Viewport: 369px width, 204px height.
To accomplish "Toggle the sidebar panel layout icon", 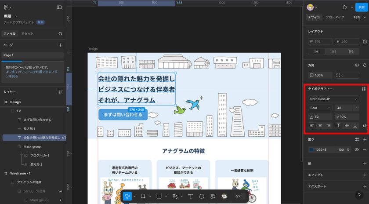I will point(59,7).
